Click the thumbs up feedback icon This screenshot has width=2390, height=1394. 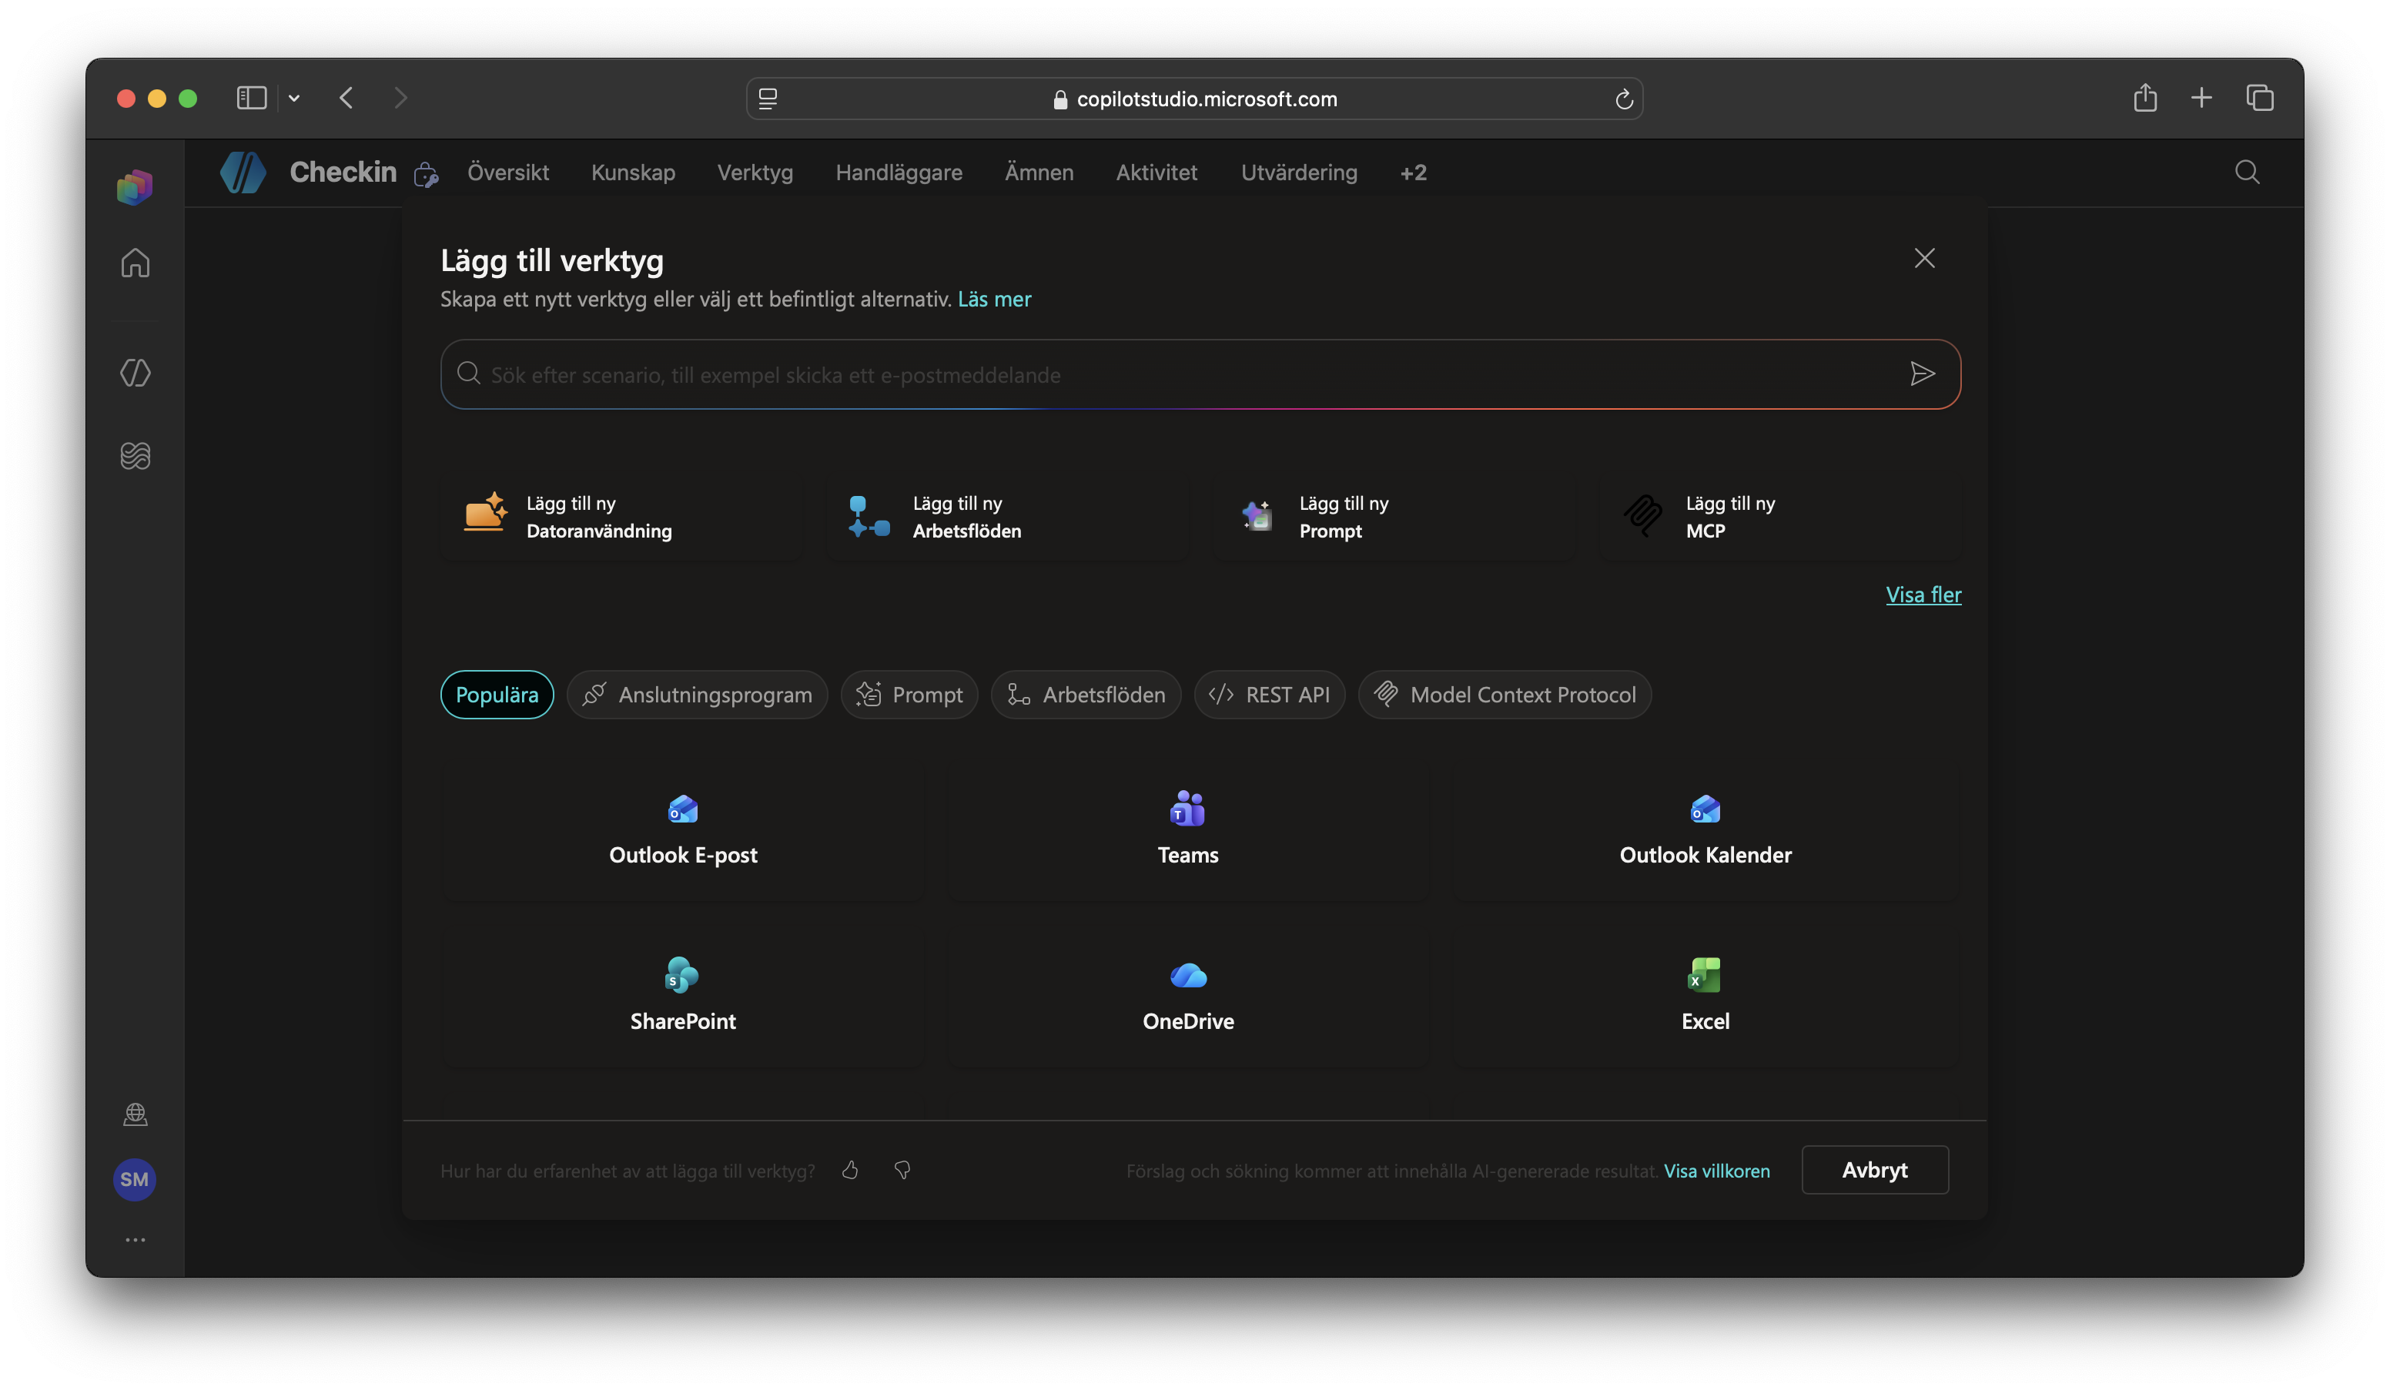pyautogui.click(x=850, y=1170)
